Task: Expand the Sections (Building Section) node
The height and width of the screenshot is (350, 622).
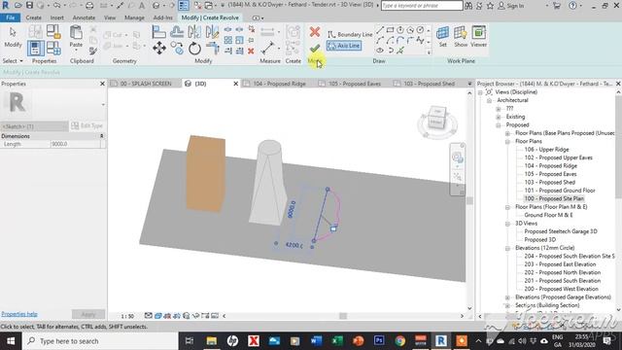Action: pyautogui.click(x=507, y=305)
